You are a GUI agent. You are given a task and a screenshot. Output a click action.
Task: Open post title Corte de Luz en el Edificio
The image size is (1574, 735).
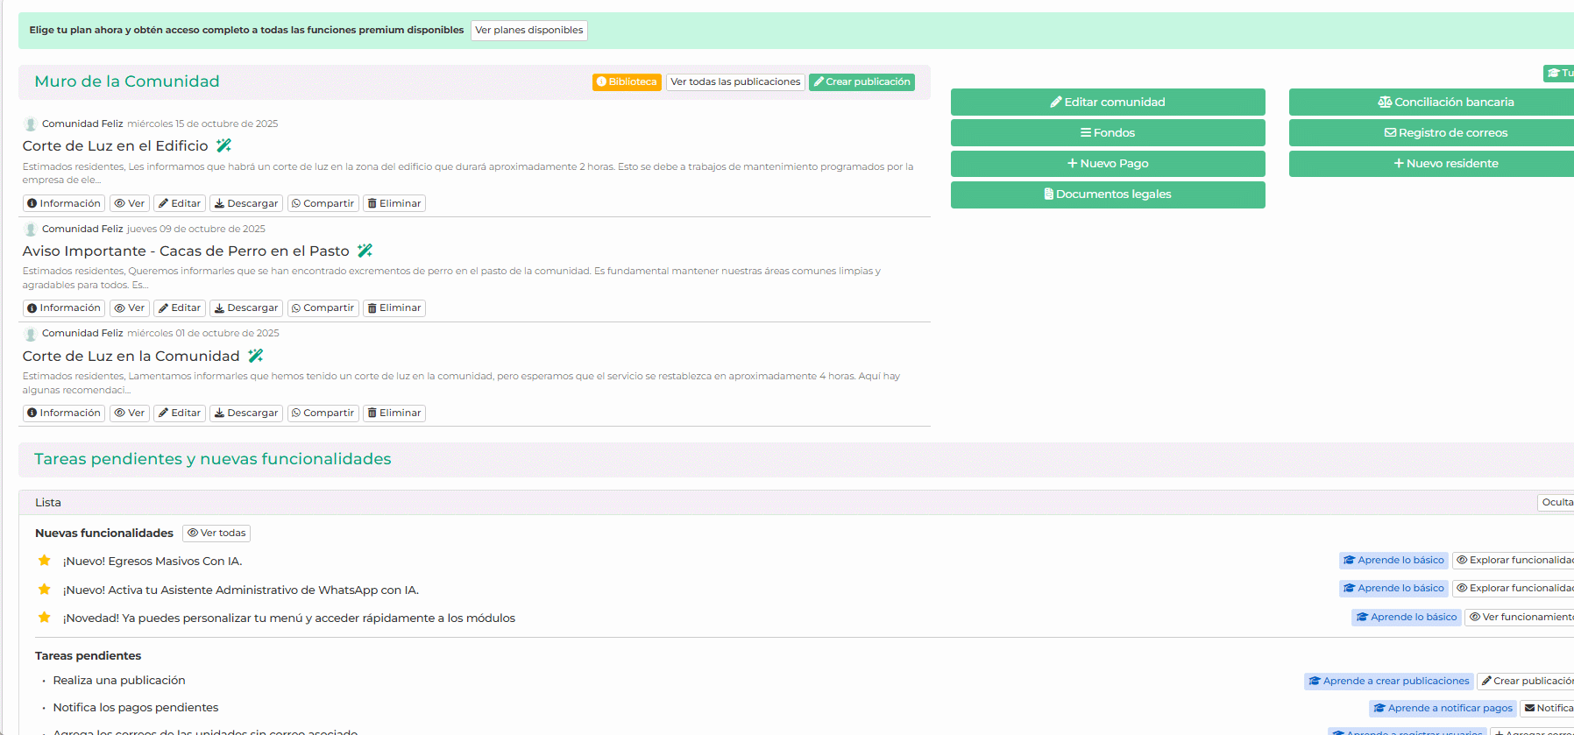point(116,145)
